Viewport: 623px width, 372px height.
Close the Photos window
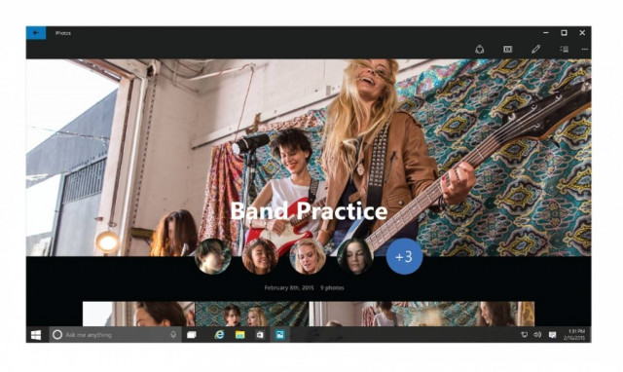tap(582, 33)
